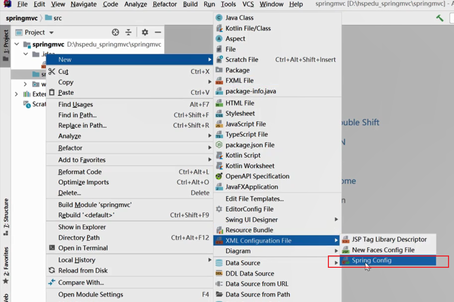Click the collapse all icon in Project panel

128,32
